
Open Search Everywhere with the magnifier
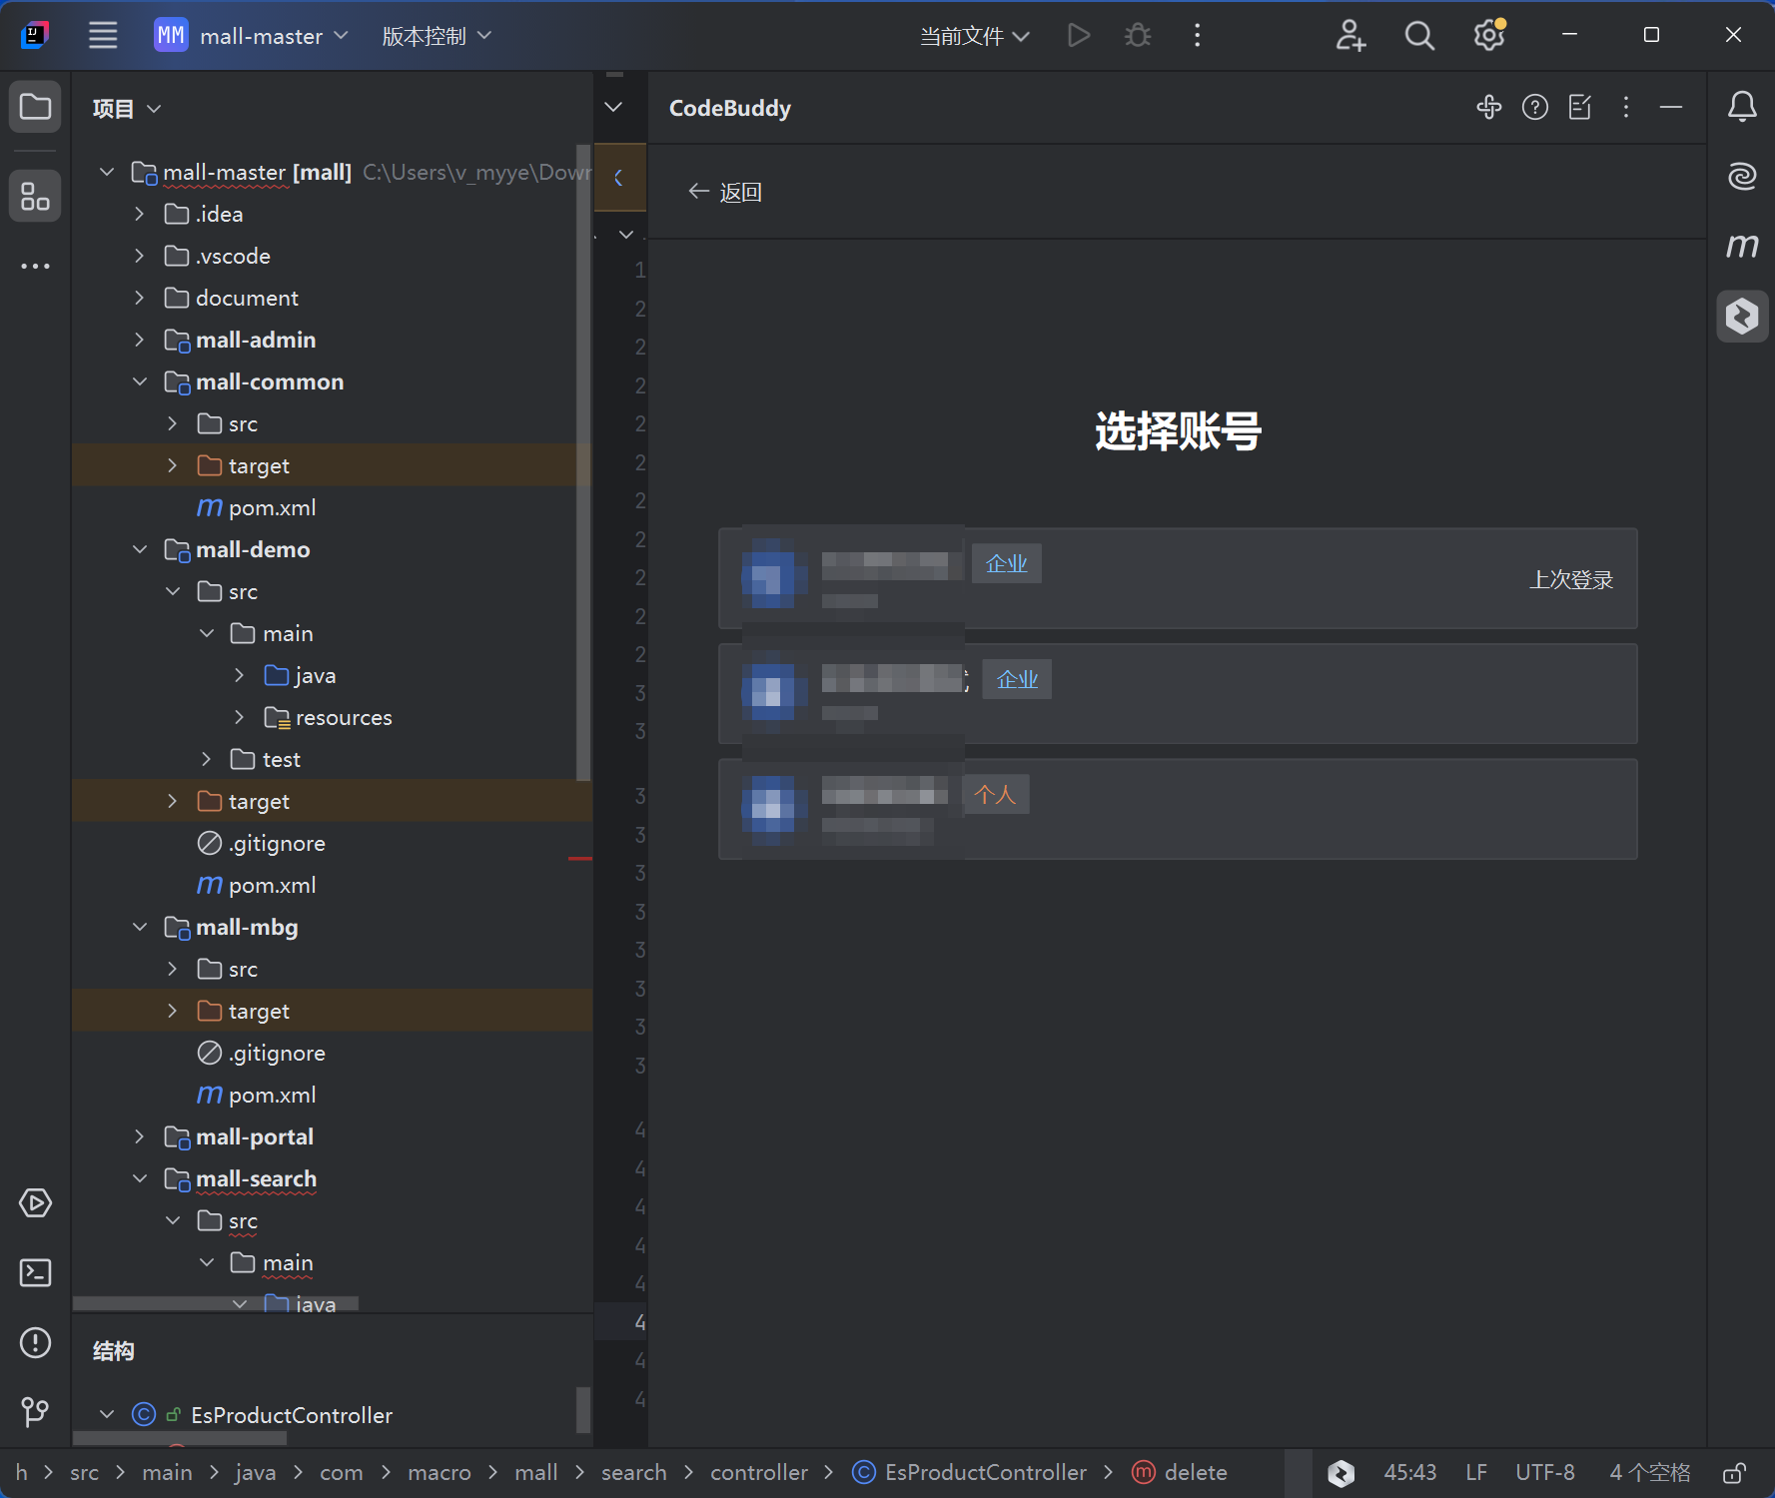[x=1419, y=35]
